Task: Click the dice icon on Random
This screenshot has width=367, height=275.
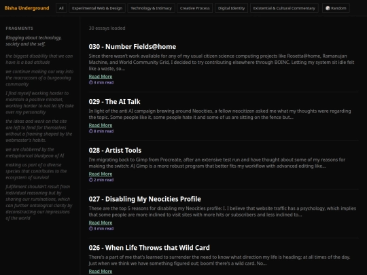Action: pos(328,8)
